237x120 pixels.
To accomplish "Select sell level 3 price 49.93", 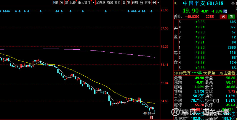I will 200,32.
